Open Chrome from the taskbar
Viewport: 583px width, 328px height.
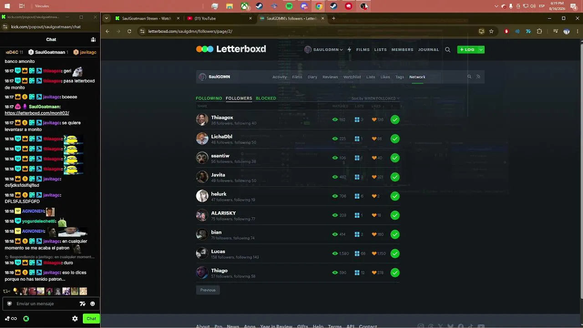(319, 6)
